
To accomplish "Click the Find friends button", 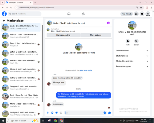I will (x=127, y=14).
